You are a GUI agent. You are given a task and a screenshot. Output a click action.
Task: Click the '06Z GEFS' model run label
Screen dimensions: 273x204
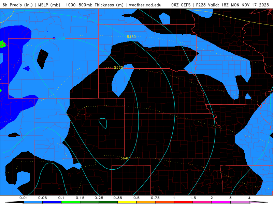[181, 5]
